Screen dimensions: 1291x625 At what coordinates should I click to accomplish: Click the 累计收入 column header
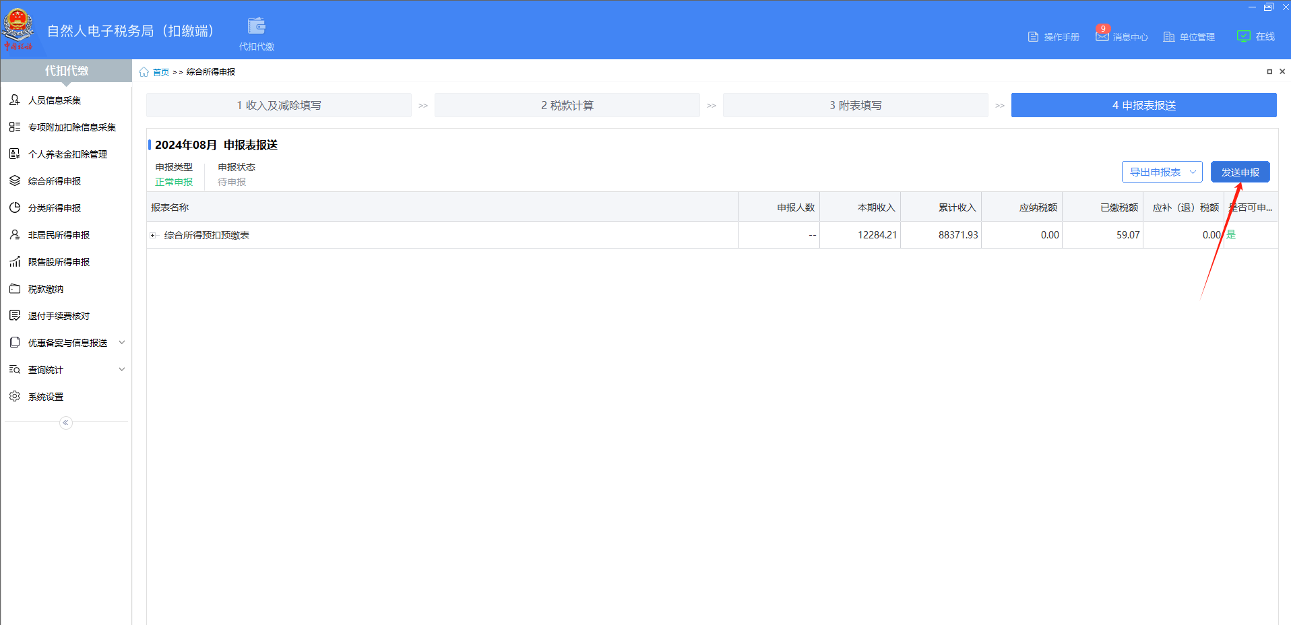point(941,207)
